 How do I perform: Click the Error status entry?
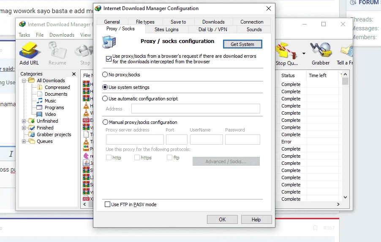coord(286,142)
